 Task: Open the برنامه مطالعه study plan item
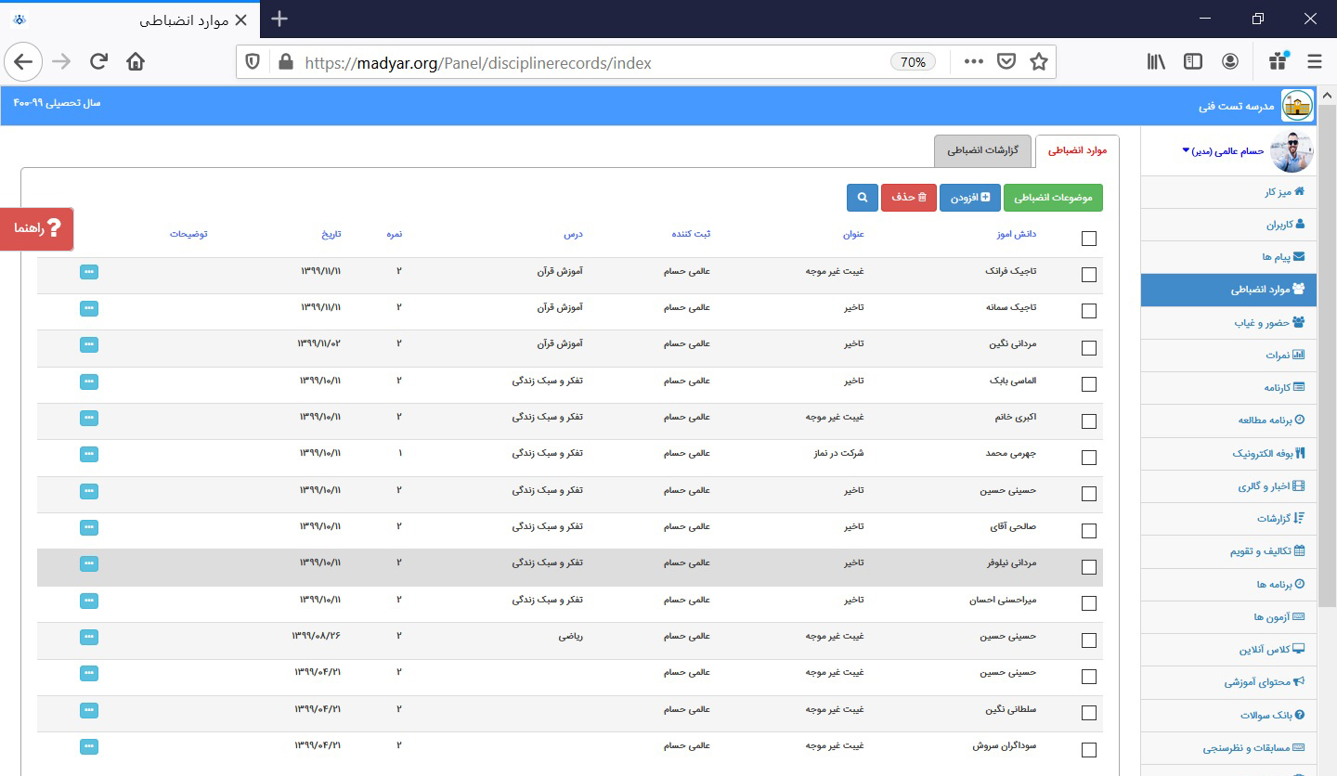coord(1229,420)
